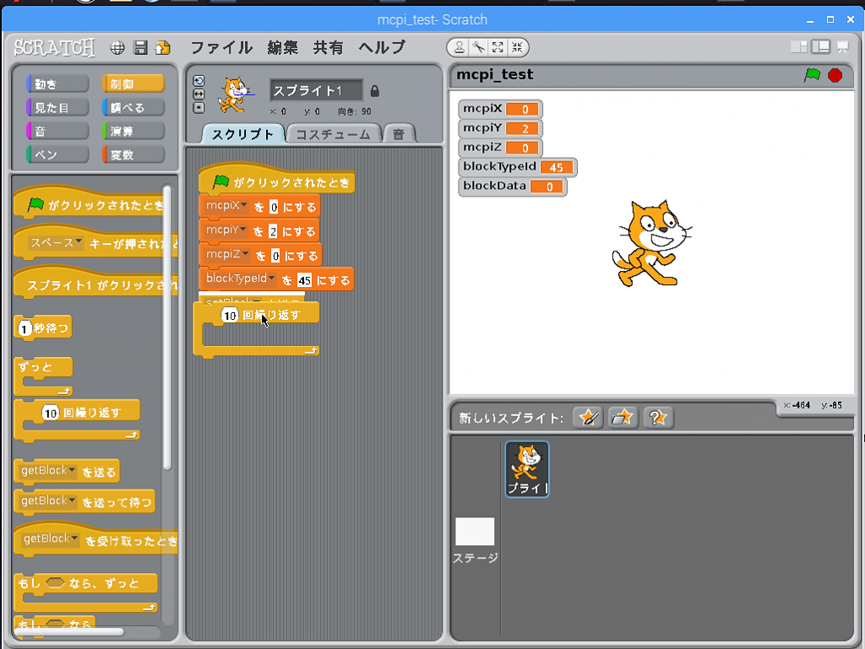Click the block palette vertical scrollbar
This screenshot has height=649, width=865.
[167, 327]
